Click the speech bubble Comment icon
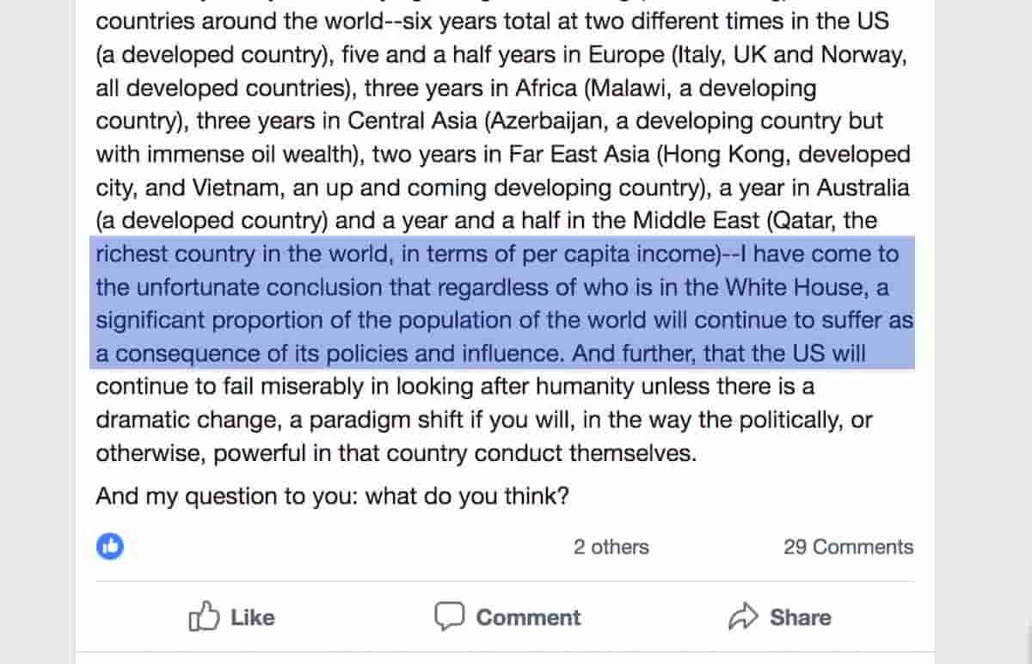1032x664 pixels. tap(450, 617)
